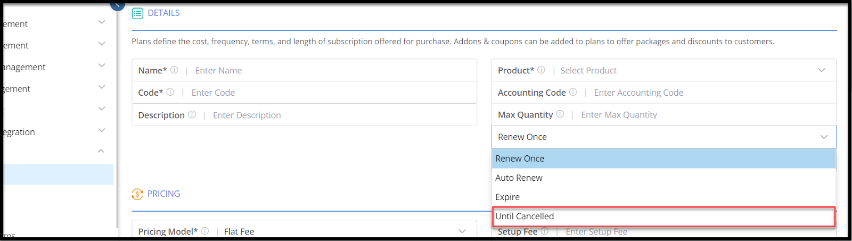Collapse the Renew Once dropdown
Screen dimensions: 852x241
[824, 137]
